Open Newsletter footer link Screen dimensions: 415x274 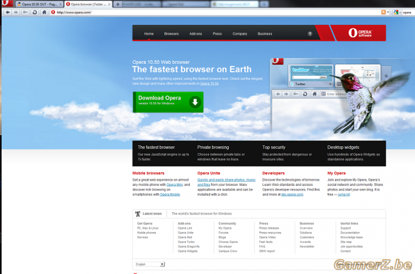point(307,246)
